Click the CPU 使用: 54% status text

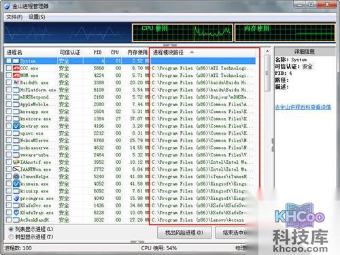158,248
